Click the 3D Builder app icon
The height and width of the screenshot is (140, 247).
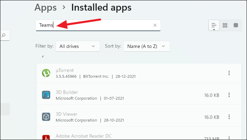[46, 95]
